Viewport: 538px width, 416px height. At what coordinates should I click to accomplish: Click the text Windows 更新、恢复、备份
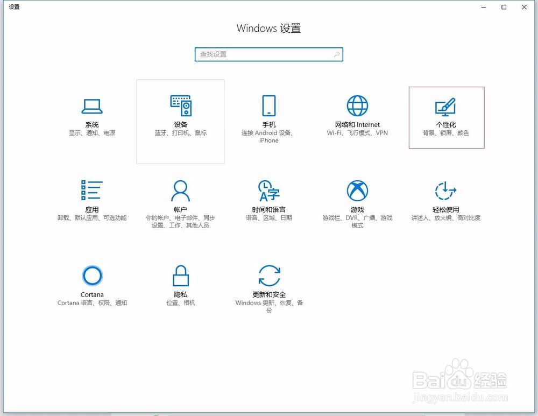coord(269,307)
